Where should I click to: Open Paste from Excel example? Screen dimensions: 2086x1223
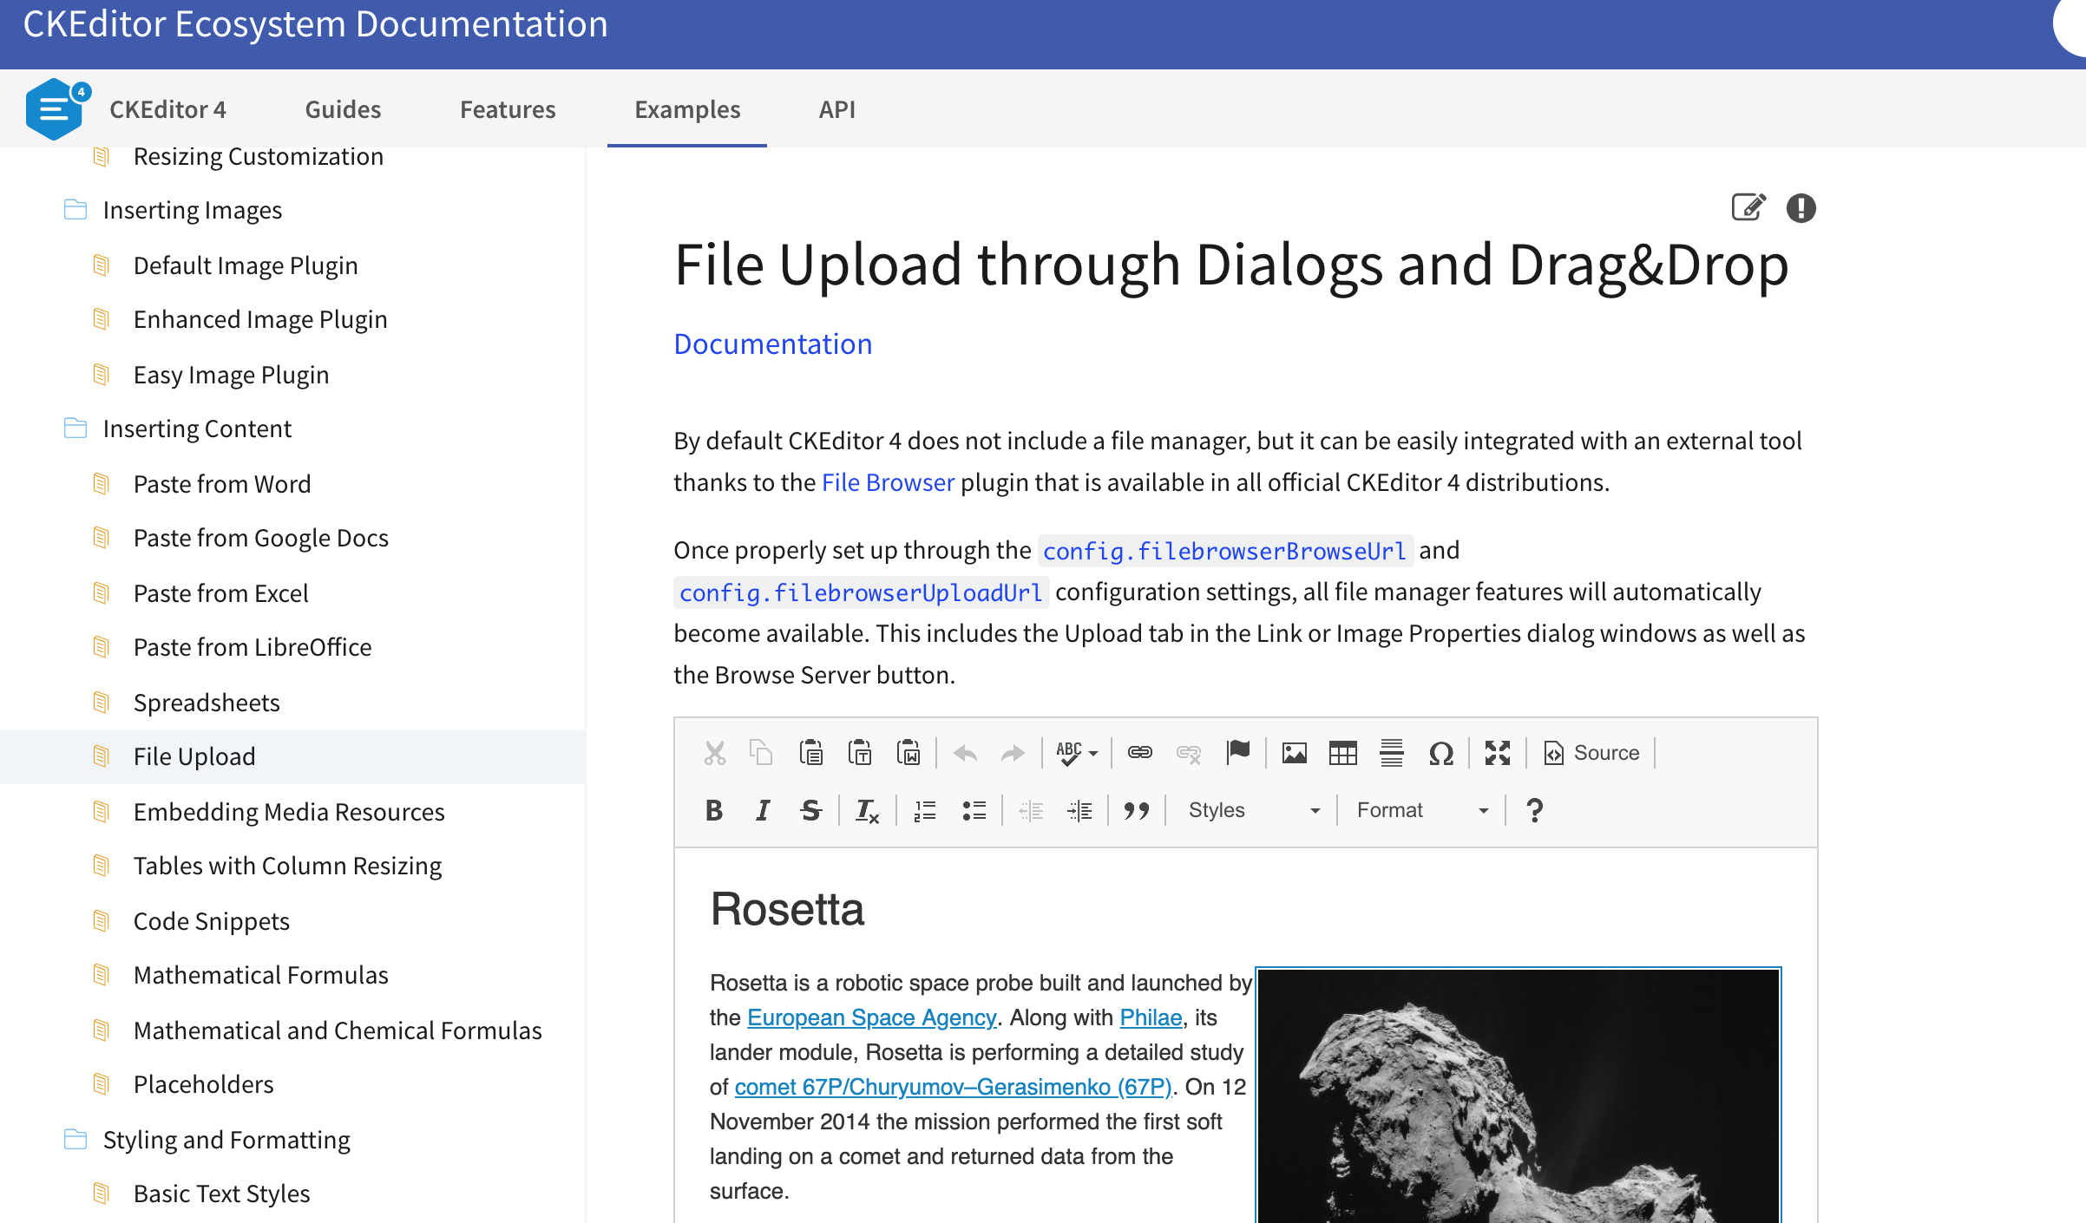[x=221, y=593]
